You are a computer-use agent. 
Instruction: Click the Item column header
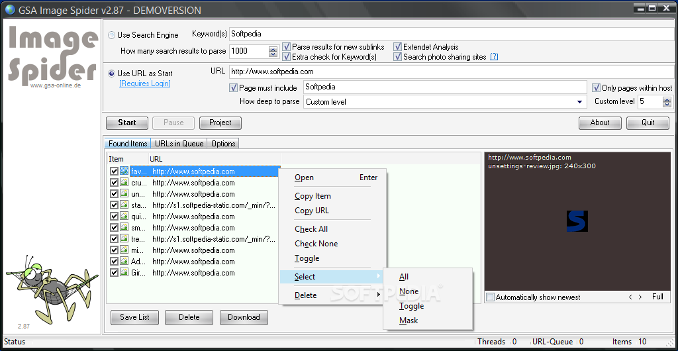(128, 159)
